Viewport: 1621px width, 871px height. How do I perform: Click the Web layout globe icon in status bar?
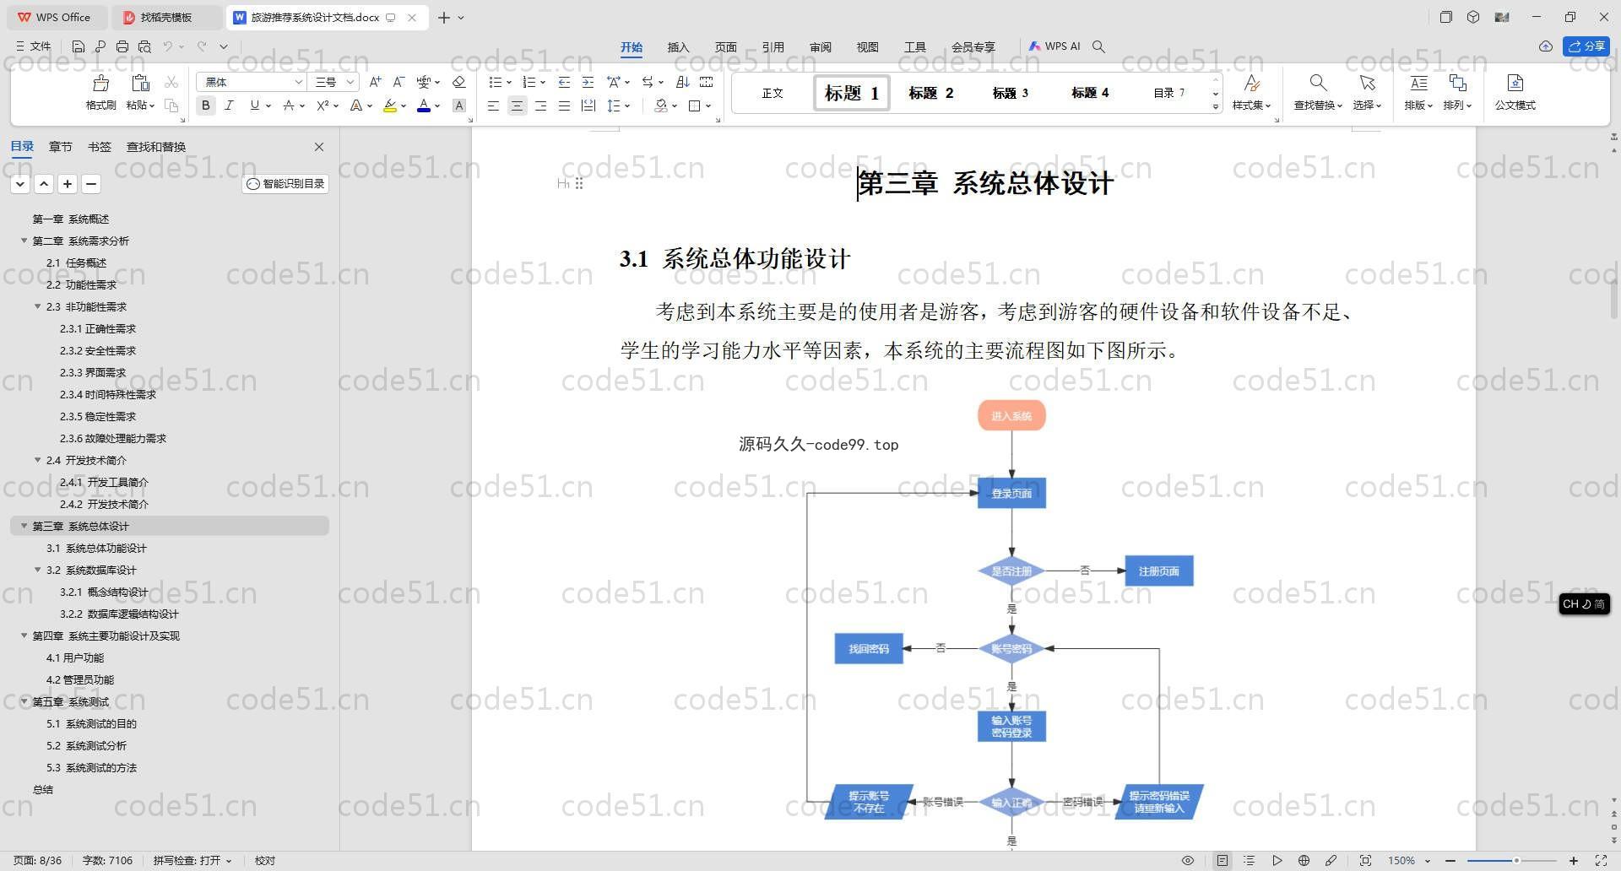pos(1304,860)
